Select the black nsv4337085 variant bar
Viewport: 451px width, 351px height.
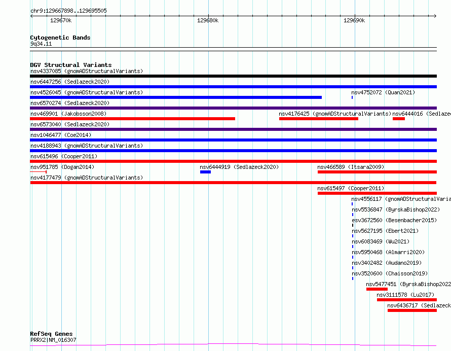click(233, 76)
